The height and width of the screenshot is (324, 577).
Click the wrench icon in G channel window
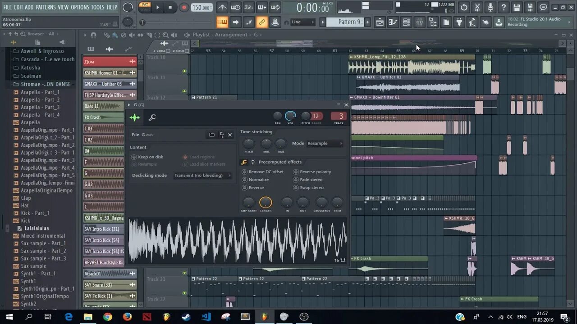coord(152,117)
